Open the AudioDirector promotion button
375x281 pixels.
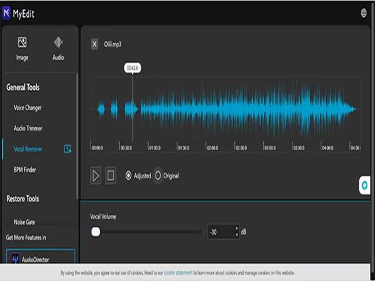click(x=41, y=256)
